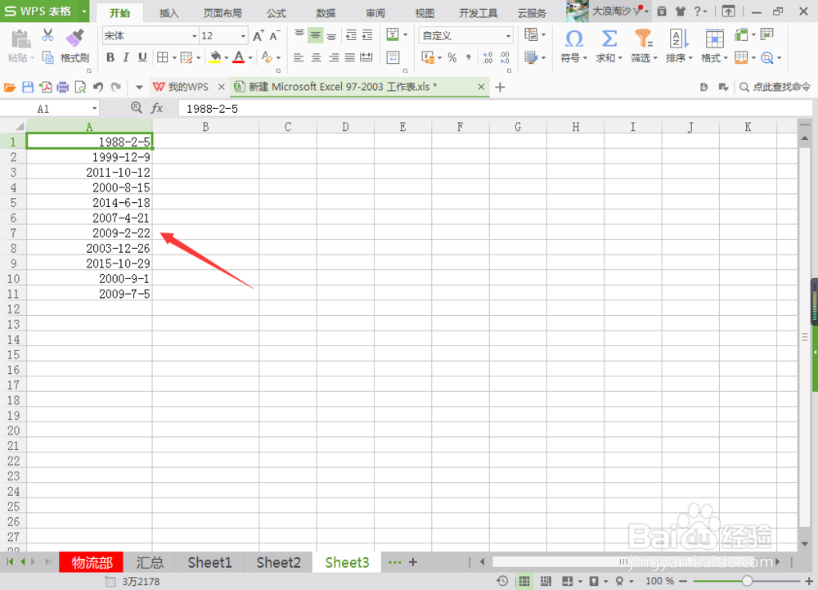Click the find magnifier icon in ribbon

(767, 57)
